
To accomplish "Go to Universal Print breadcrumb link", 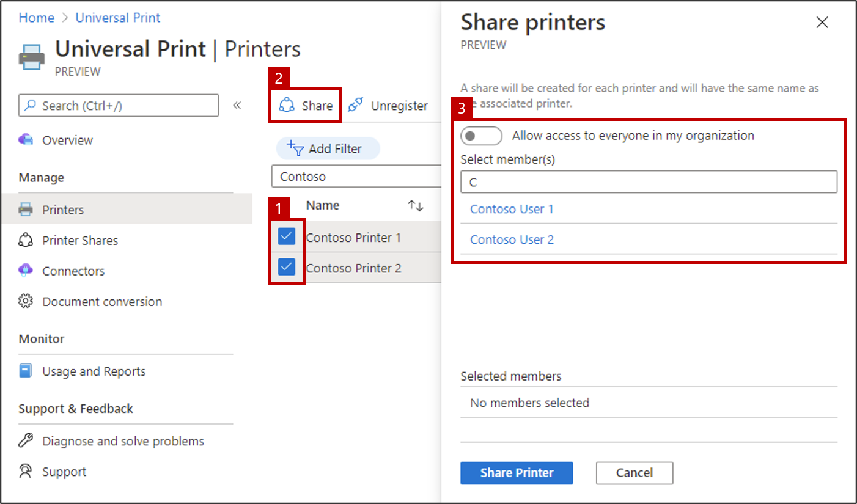I will (118, 18).
